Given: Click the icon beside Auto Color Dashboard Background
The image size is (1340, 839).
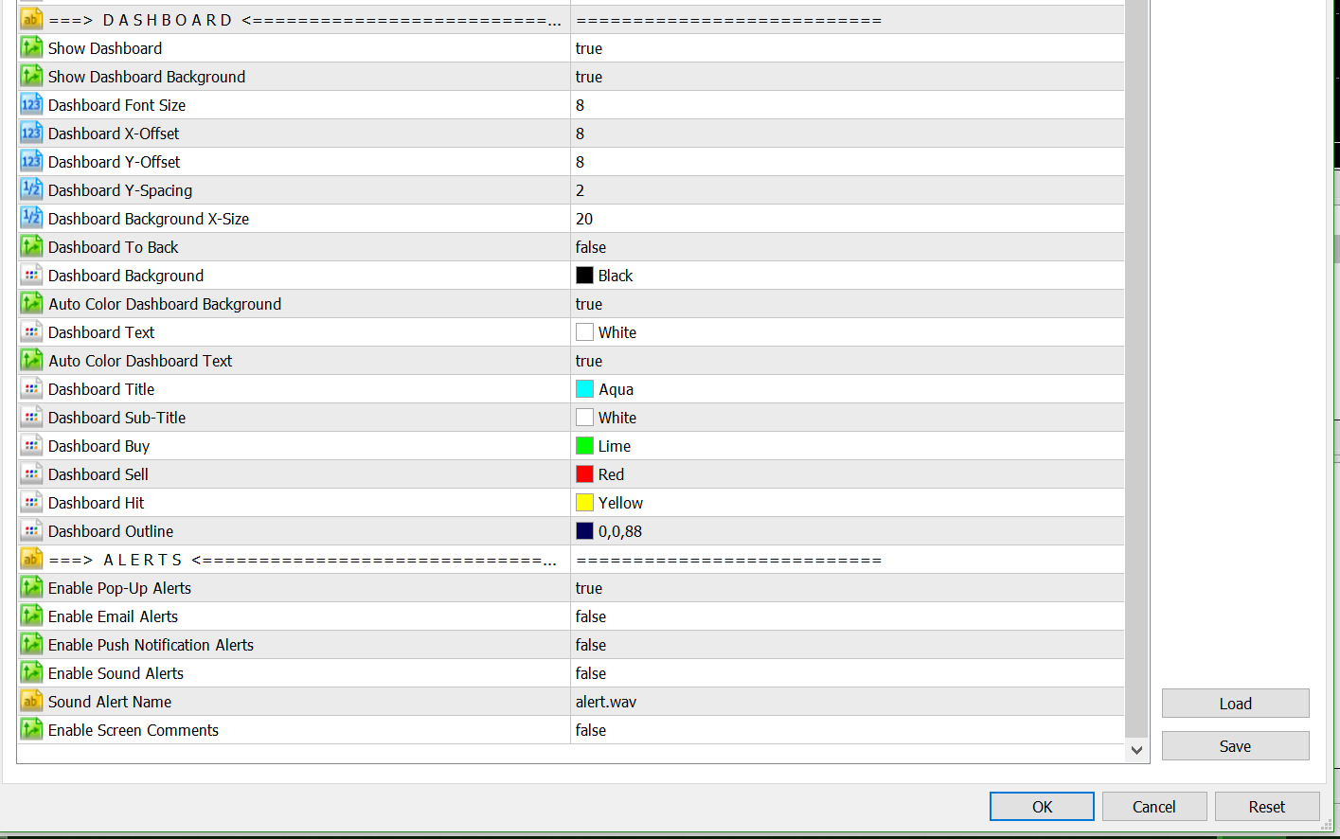Looking at the screenshot, I should pyautogui.click(x=31, y=303).
